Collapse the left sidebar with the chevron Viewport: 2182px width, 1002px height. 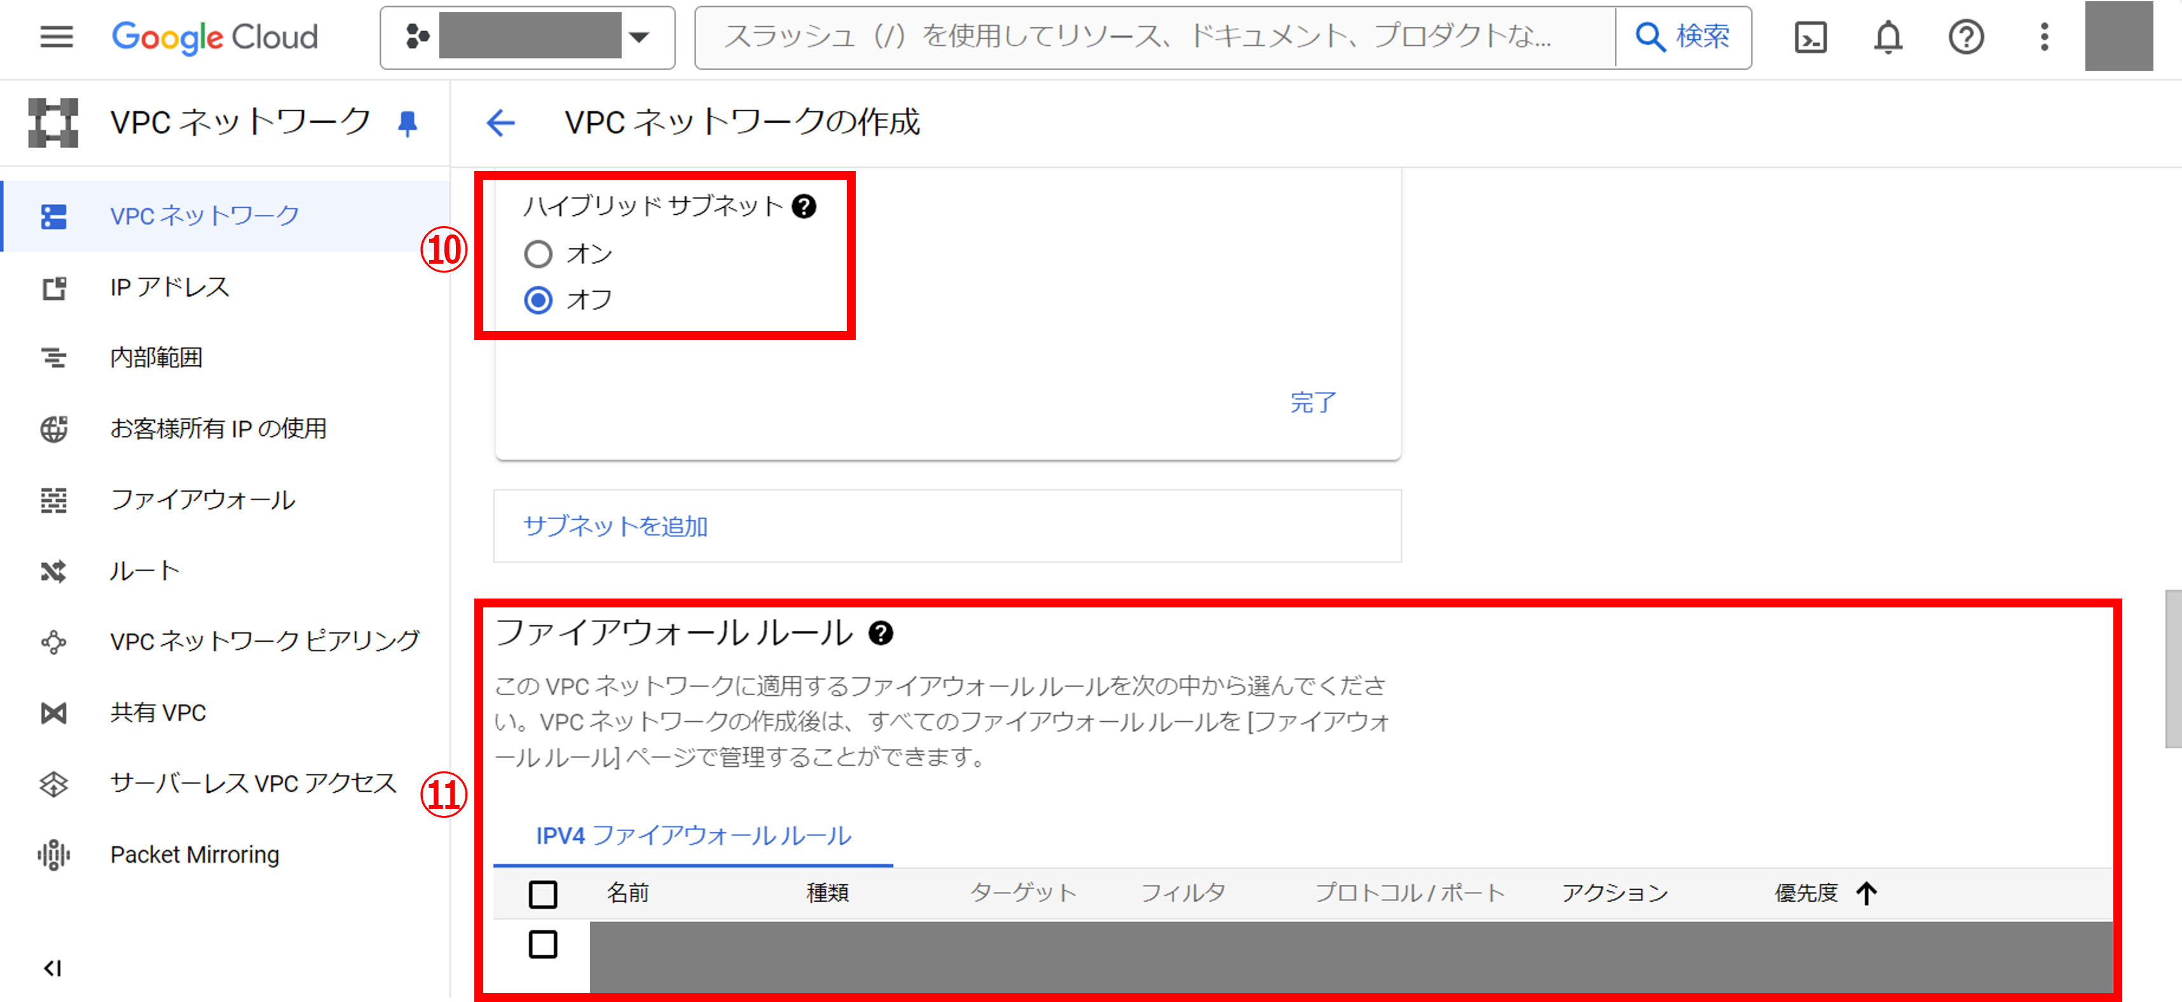coord(53,967)
